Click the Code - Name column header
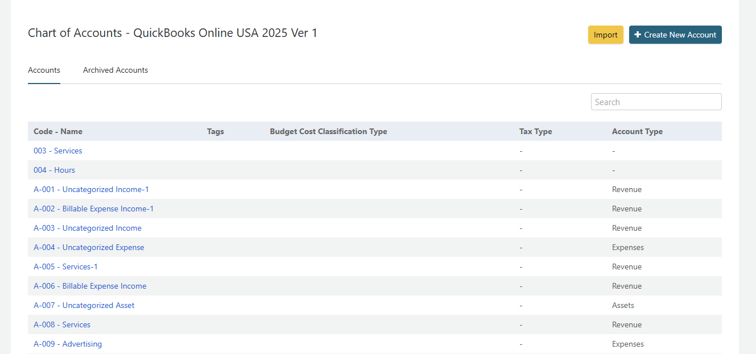This screenshot has width=756, height=354. tap(58, 131)
